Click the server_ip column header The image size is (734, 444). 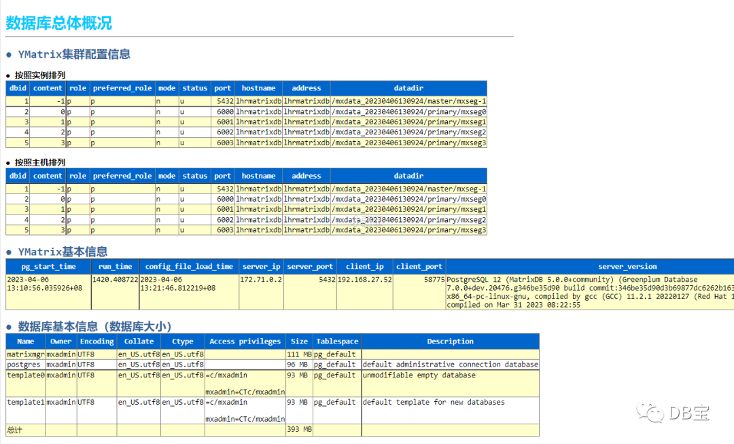point(261,266)
